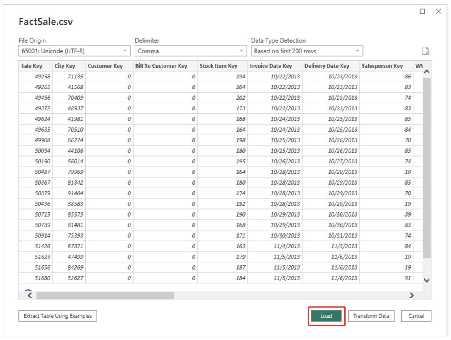This screenshot has height=340, width=451.
Task: Click Extract Table Using Examples button
Action: [x=57, y=316]
